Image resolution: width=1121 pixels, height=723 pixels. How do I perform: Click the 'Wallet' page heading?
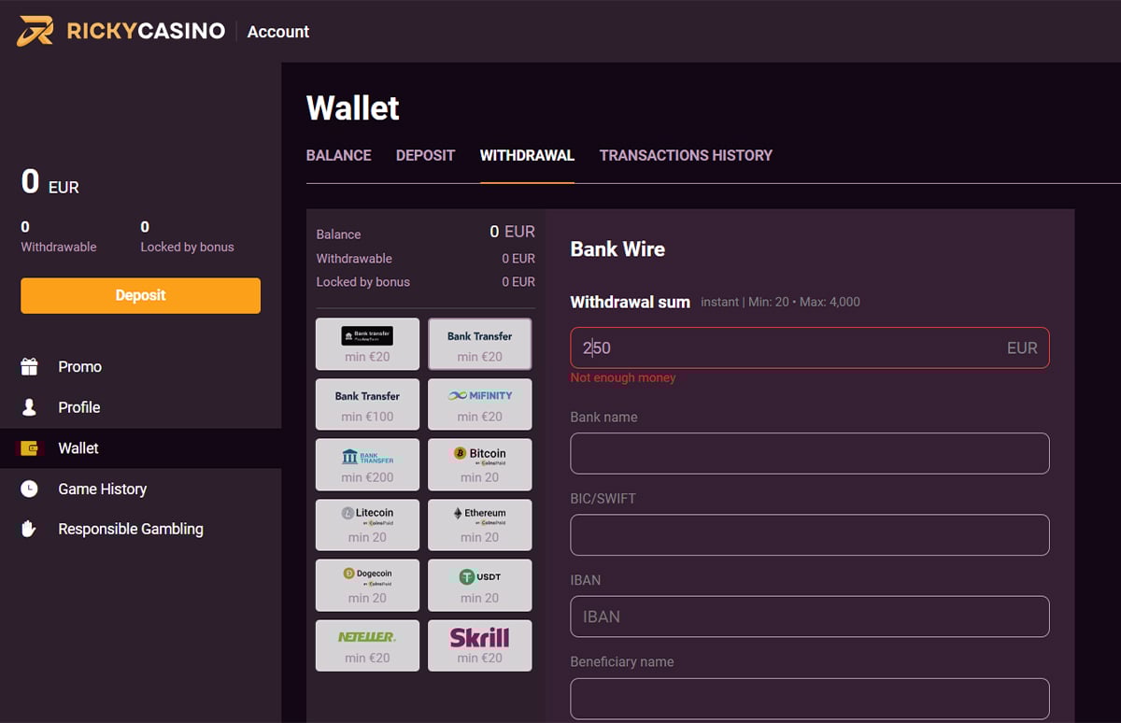tap(353, 108)
